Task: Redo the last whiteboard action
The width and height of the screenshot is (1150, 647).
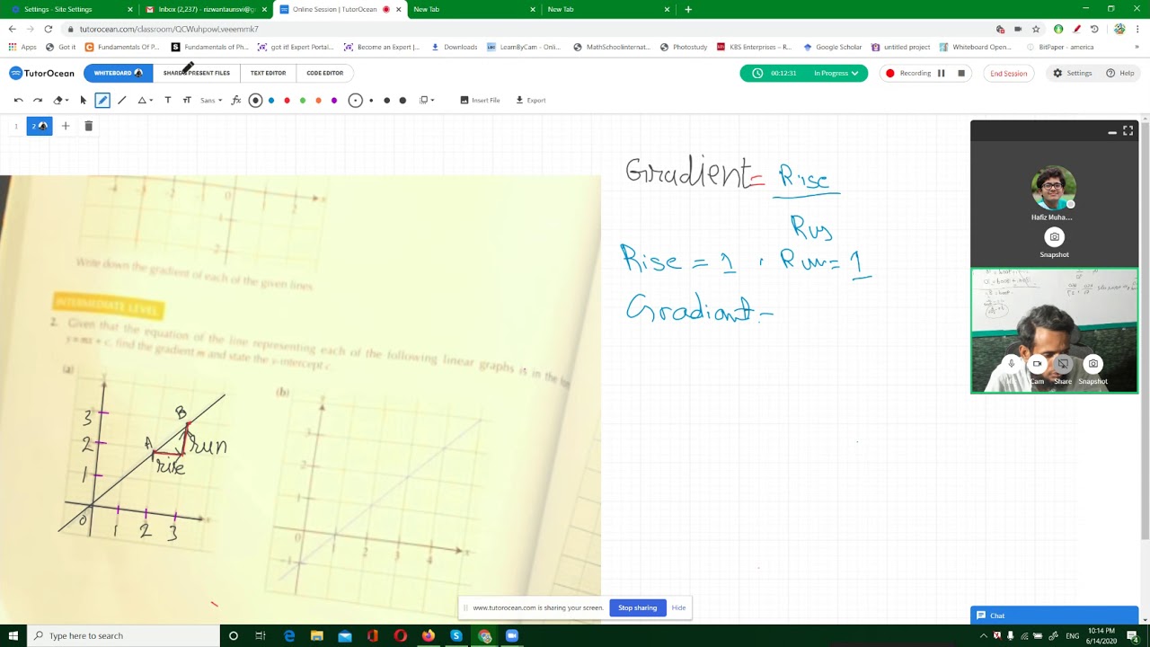Action: (x=38, y=100)
